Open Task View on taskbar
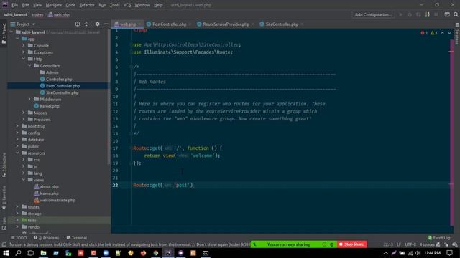The width and height of the screenshot is (460, 258). pos(30,253)
